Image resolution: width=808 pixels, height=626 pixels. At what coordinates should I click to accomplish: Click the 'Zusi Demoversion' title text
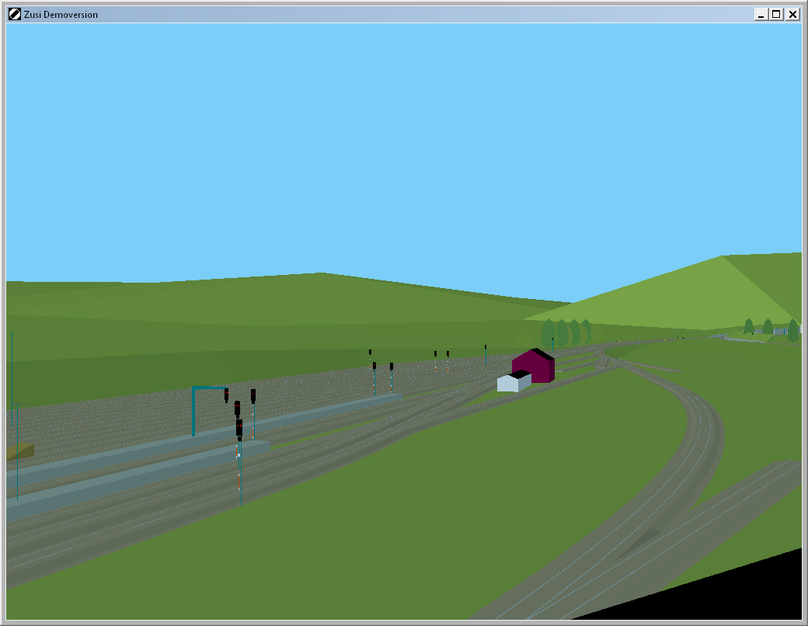[61, 15]
